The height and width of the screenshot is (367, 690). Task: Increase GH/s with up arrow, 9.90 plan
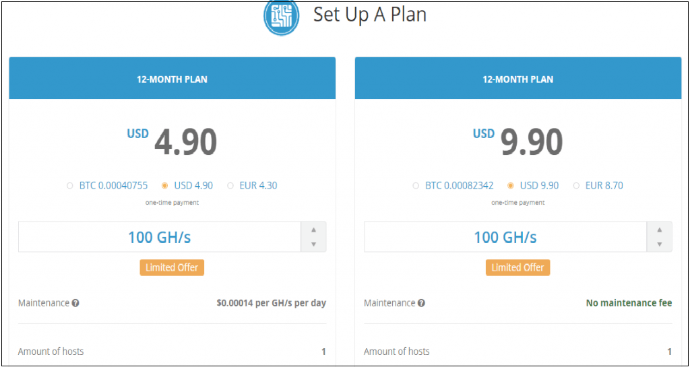tap(659, 230)
